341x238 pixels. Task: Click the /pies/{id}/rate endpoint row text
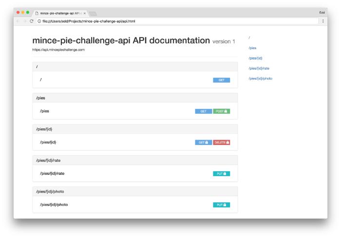coord(52,173)
